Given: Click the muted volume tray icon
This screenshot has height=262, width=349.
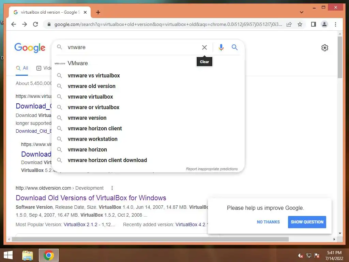Looking at the screenshot, I should (x=300, y=256).
